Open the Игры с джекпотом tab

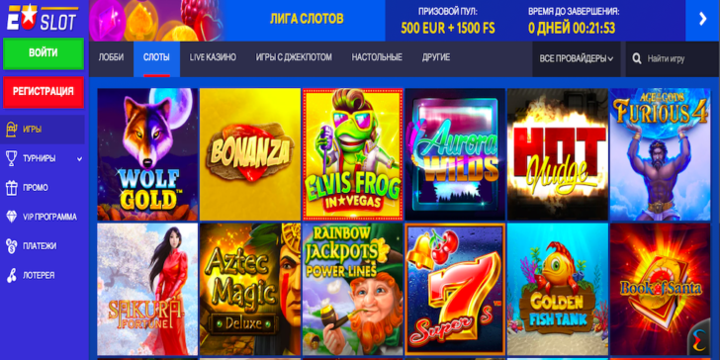click(294, 57)
